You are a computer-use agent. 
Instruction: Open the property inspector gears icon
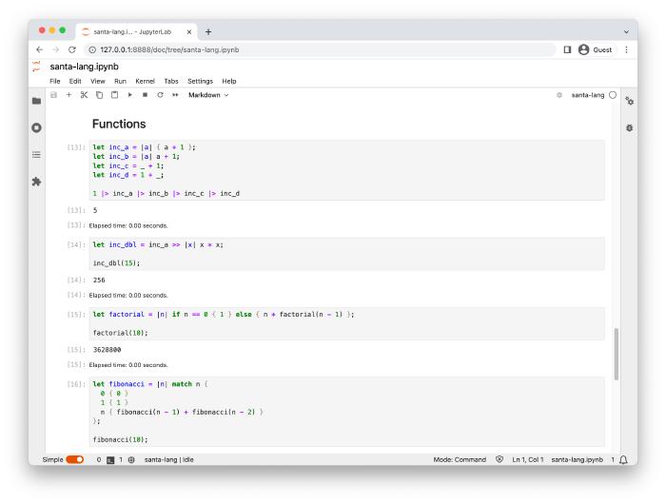[x=630, y=101]
